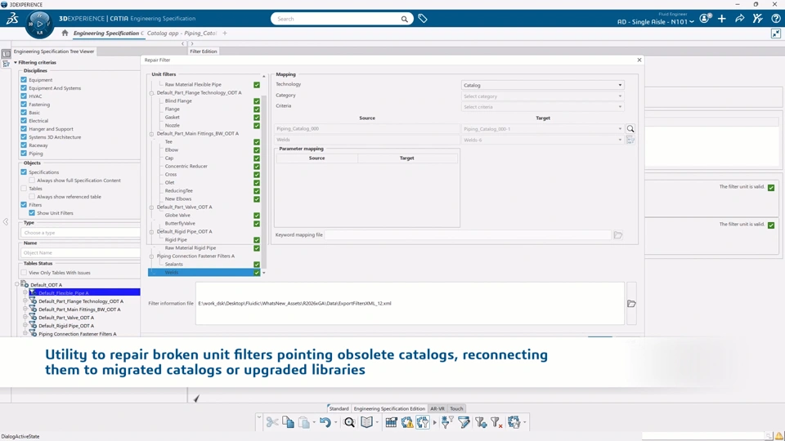
Task: Open the Technology dropdown showing Catalog
Action: (x=543, y=85)
